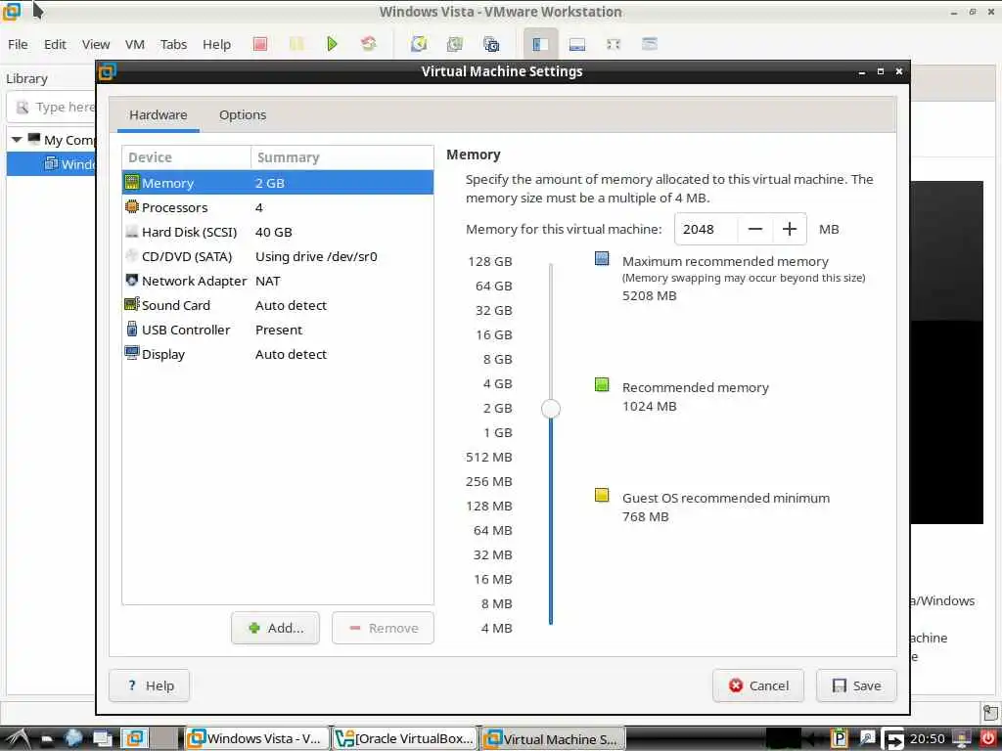
Task: Click the Help button in settings dialog
Action: pos(150,685)
